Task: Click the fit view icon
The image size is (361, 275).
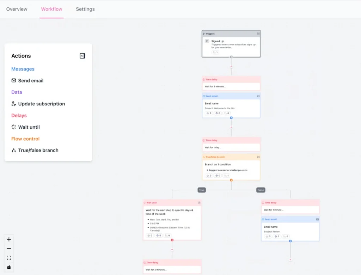Action: point(9,258)
